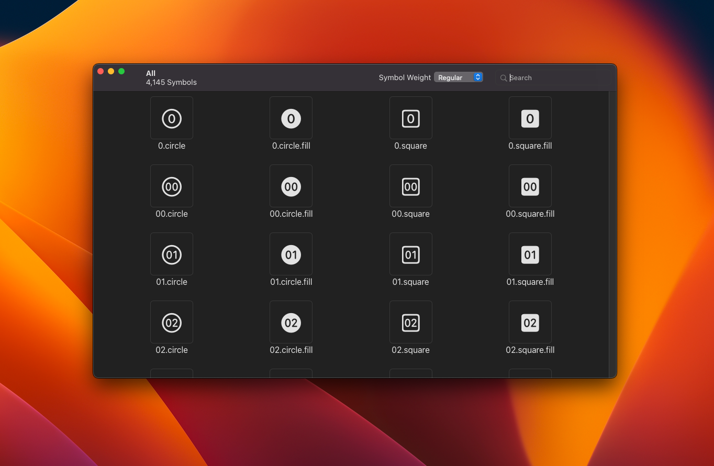Click the '01.circle' name label

(172, 282)
